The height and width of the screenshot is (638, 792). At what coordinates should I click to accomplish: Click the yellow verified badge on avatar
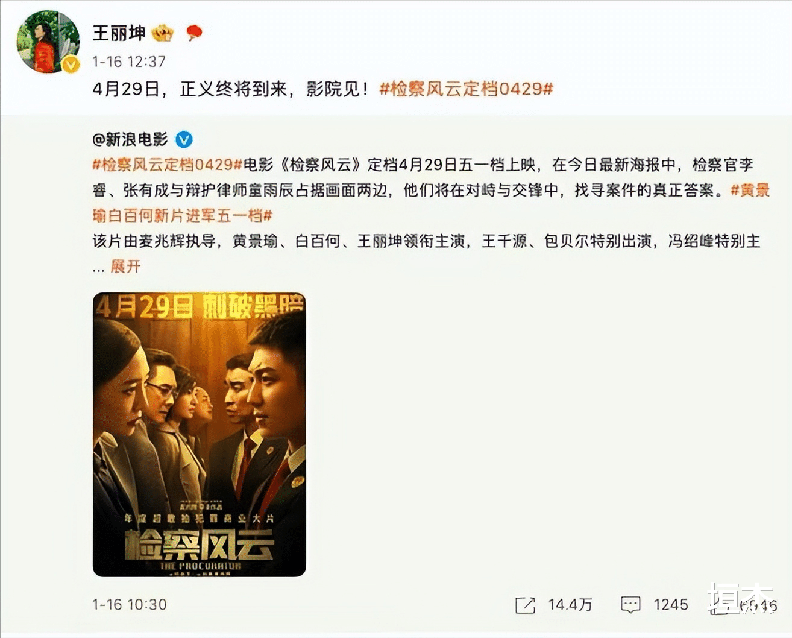pyautogui.click(x=71, y=65)
